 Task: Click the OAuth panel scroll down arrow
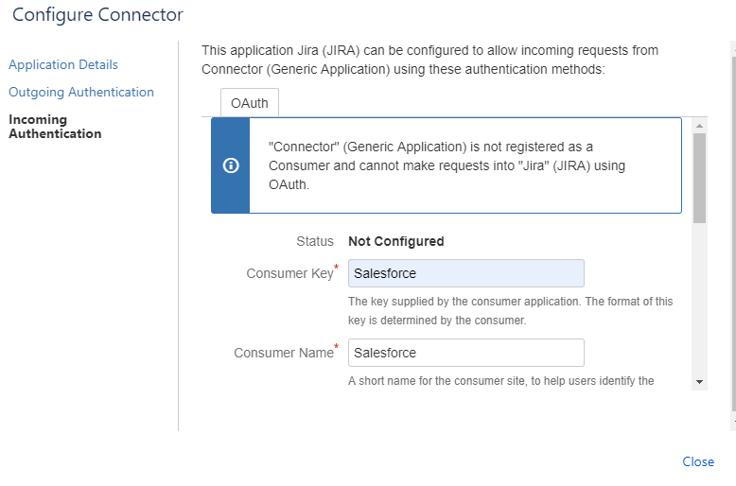coord(699,382)
